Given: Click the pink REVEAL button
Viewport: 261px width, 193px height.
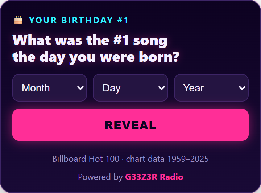Looking at the screenshot, I should click(130, 125).
